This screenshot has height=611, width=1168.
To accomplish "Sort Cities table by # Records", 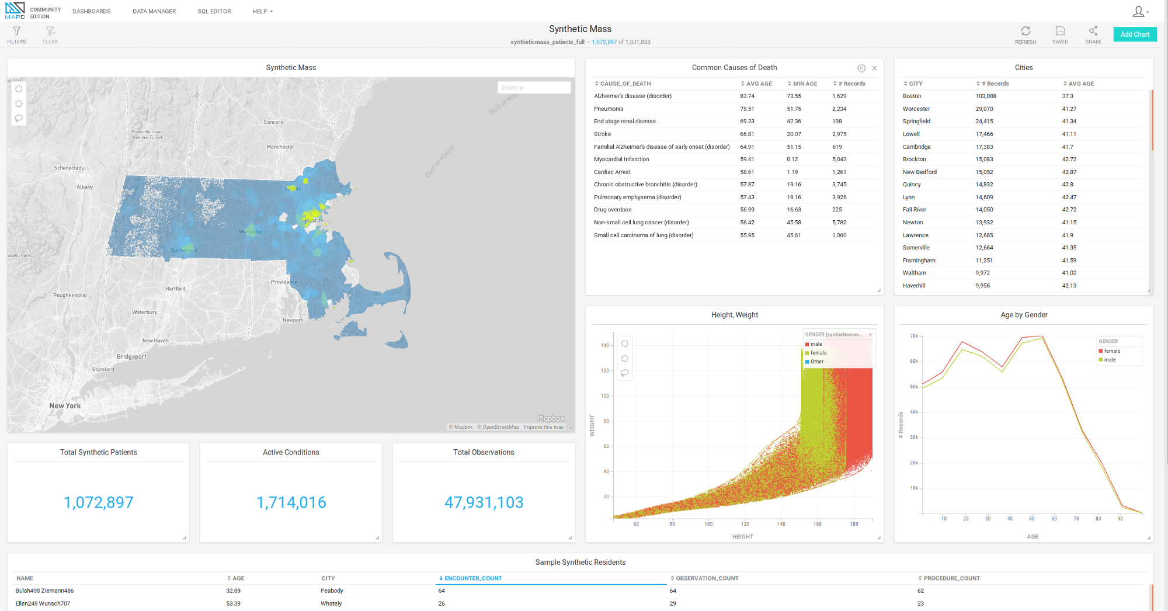I will [x=992, y=84].
